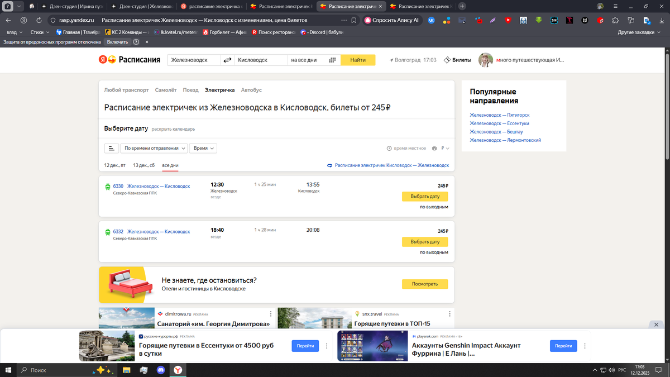The width and height of the screenshot is (670, 377).
Task: Click 'Включить' in the protection bar
Action: click(x=117, y=42)
